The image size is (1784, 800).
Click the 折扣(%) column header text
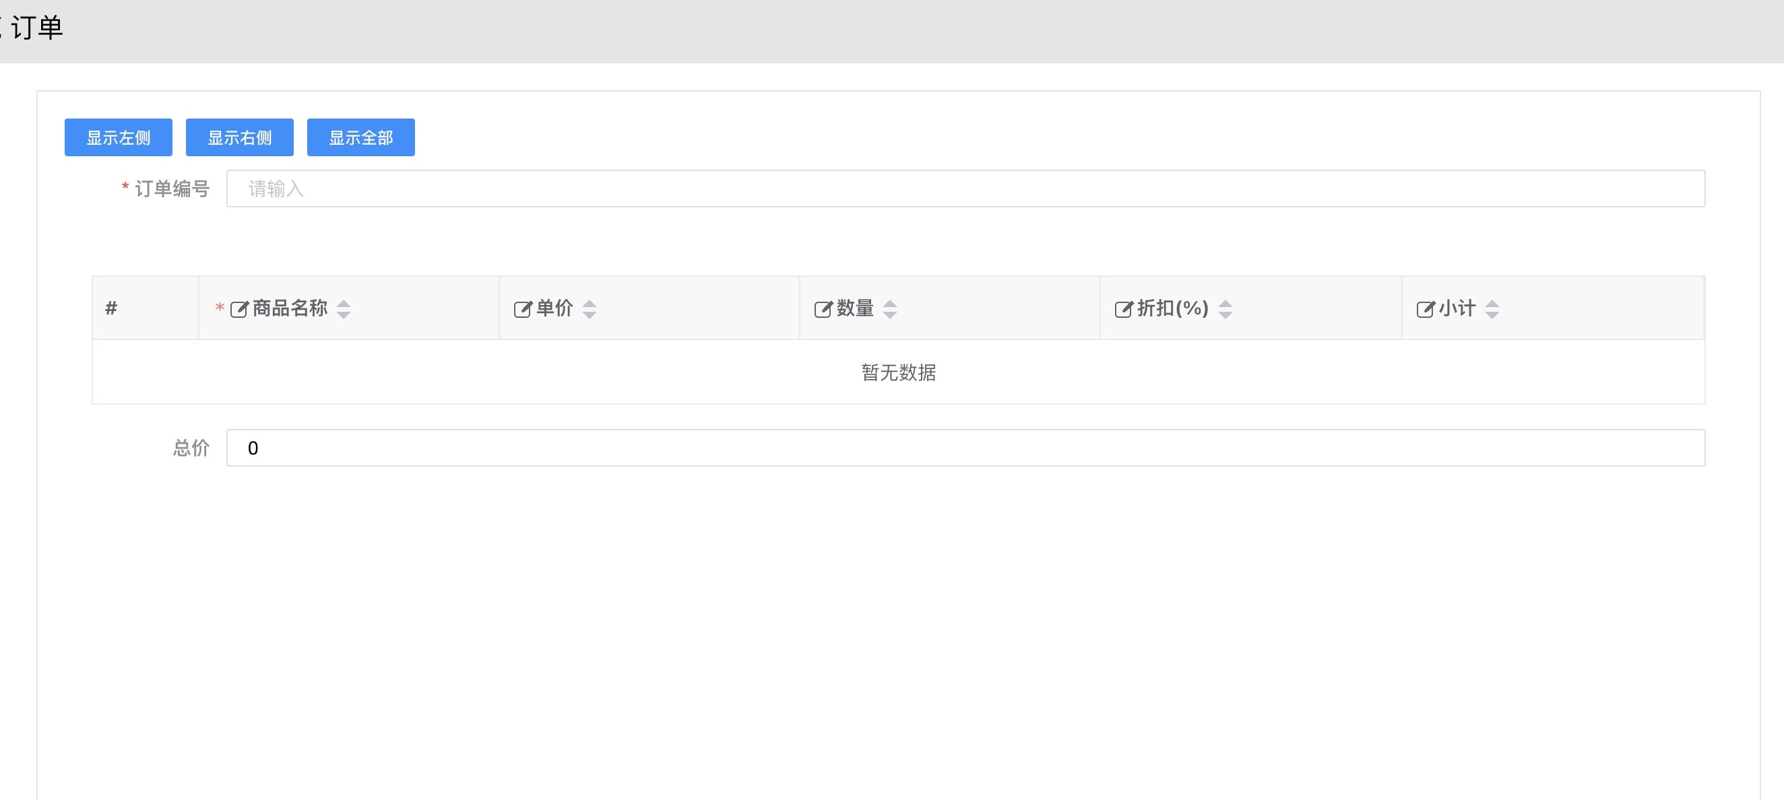pyautogui.click(x=1172, y=308)
